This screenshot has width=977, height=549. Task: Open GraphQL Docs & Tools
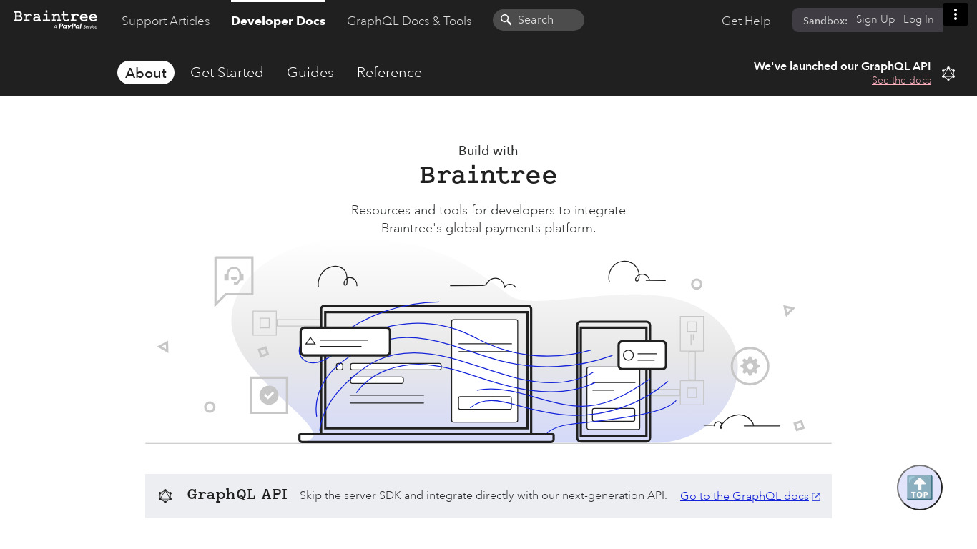(409, 21)
